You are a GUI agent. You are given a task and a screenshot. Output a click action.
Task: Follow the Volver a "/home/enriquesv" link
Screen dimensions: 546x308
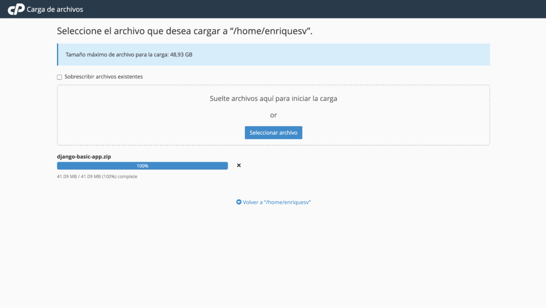pyautogui.click(x=273, y=202)
